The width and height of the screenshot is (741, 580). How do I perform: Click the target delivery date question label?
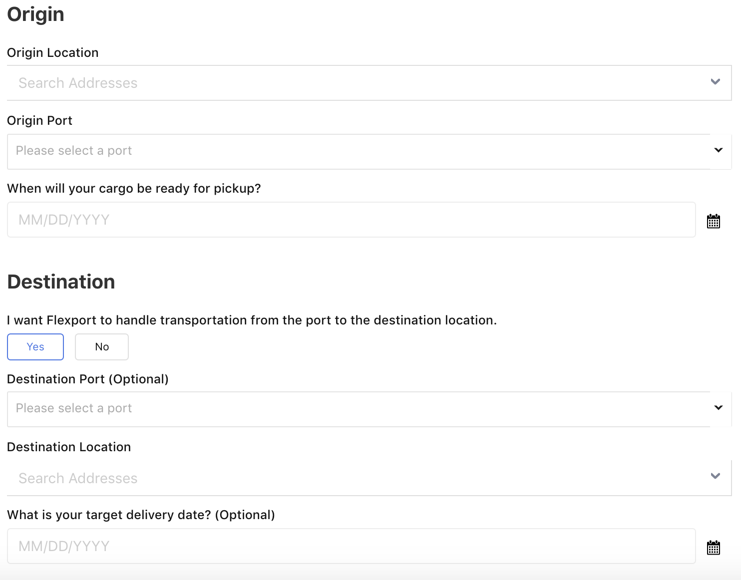[141, 515]
